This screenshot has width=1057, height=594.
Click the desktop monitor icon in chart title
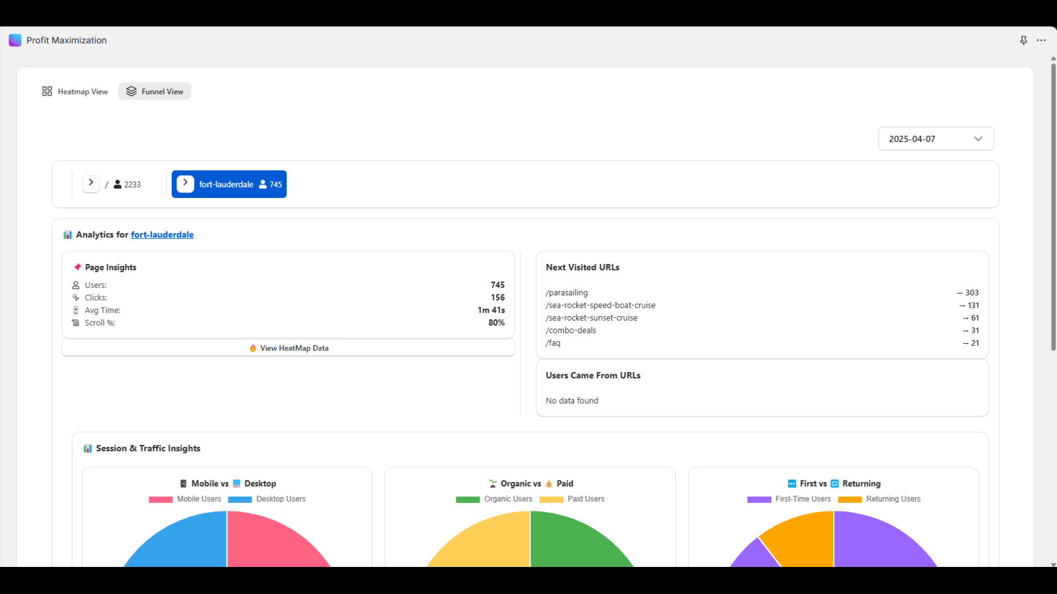tap(237, 484)
